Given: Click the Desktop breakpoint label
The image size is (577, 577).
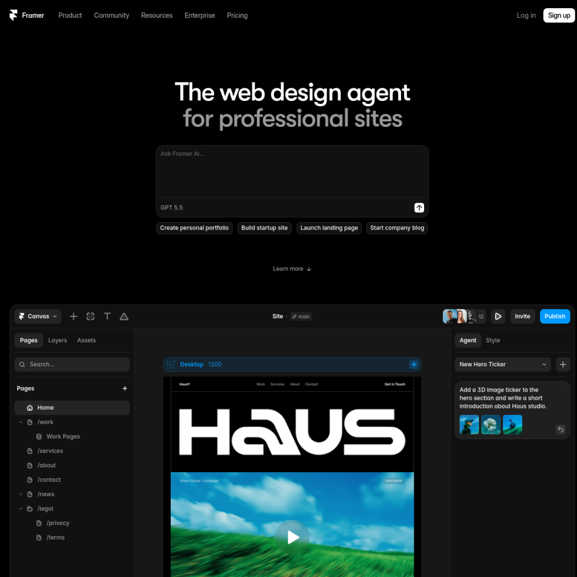Looking at the screenshot, I should pos(192,364).
